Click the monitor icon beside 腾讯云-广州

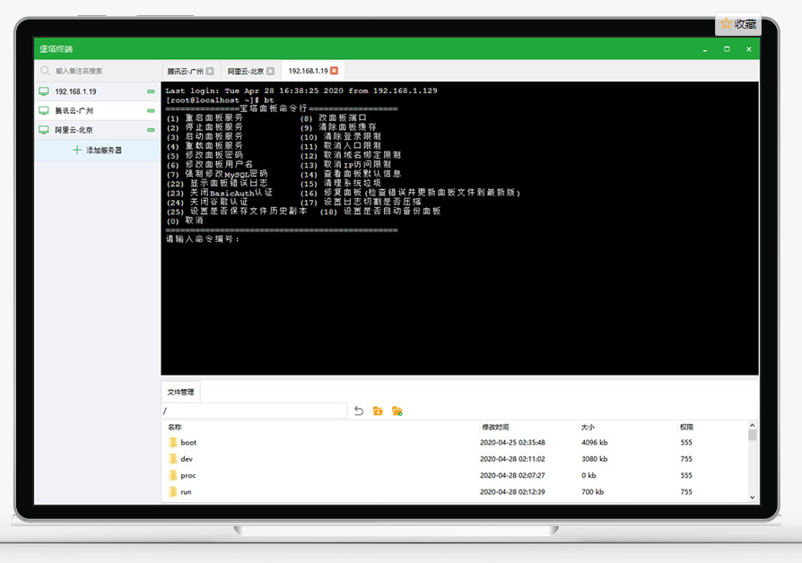click(44, 110)
